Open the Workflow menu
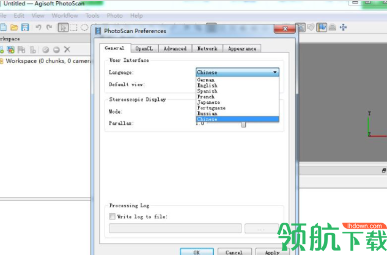The width and height of the screenshot is (387, 255). (65, 15)
